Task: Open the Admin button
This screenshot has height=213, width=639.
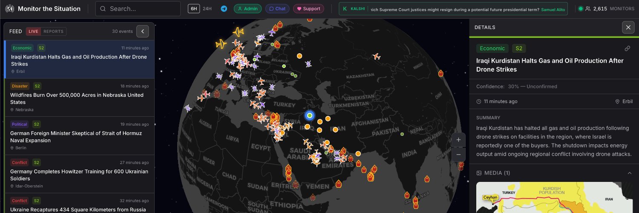Action: coord(248,9)
